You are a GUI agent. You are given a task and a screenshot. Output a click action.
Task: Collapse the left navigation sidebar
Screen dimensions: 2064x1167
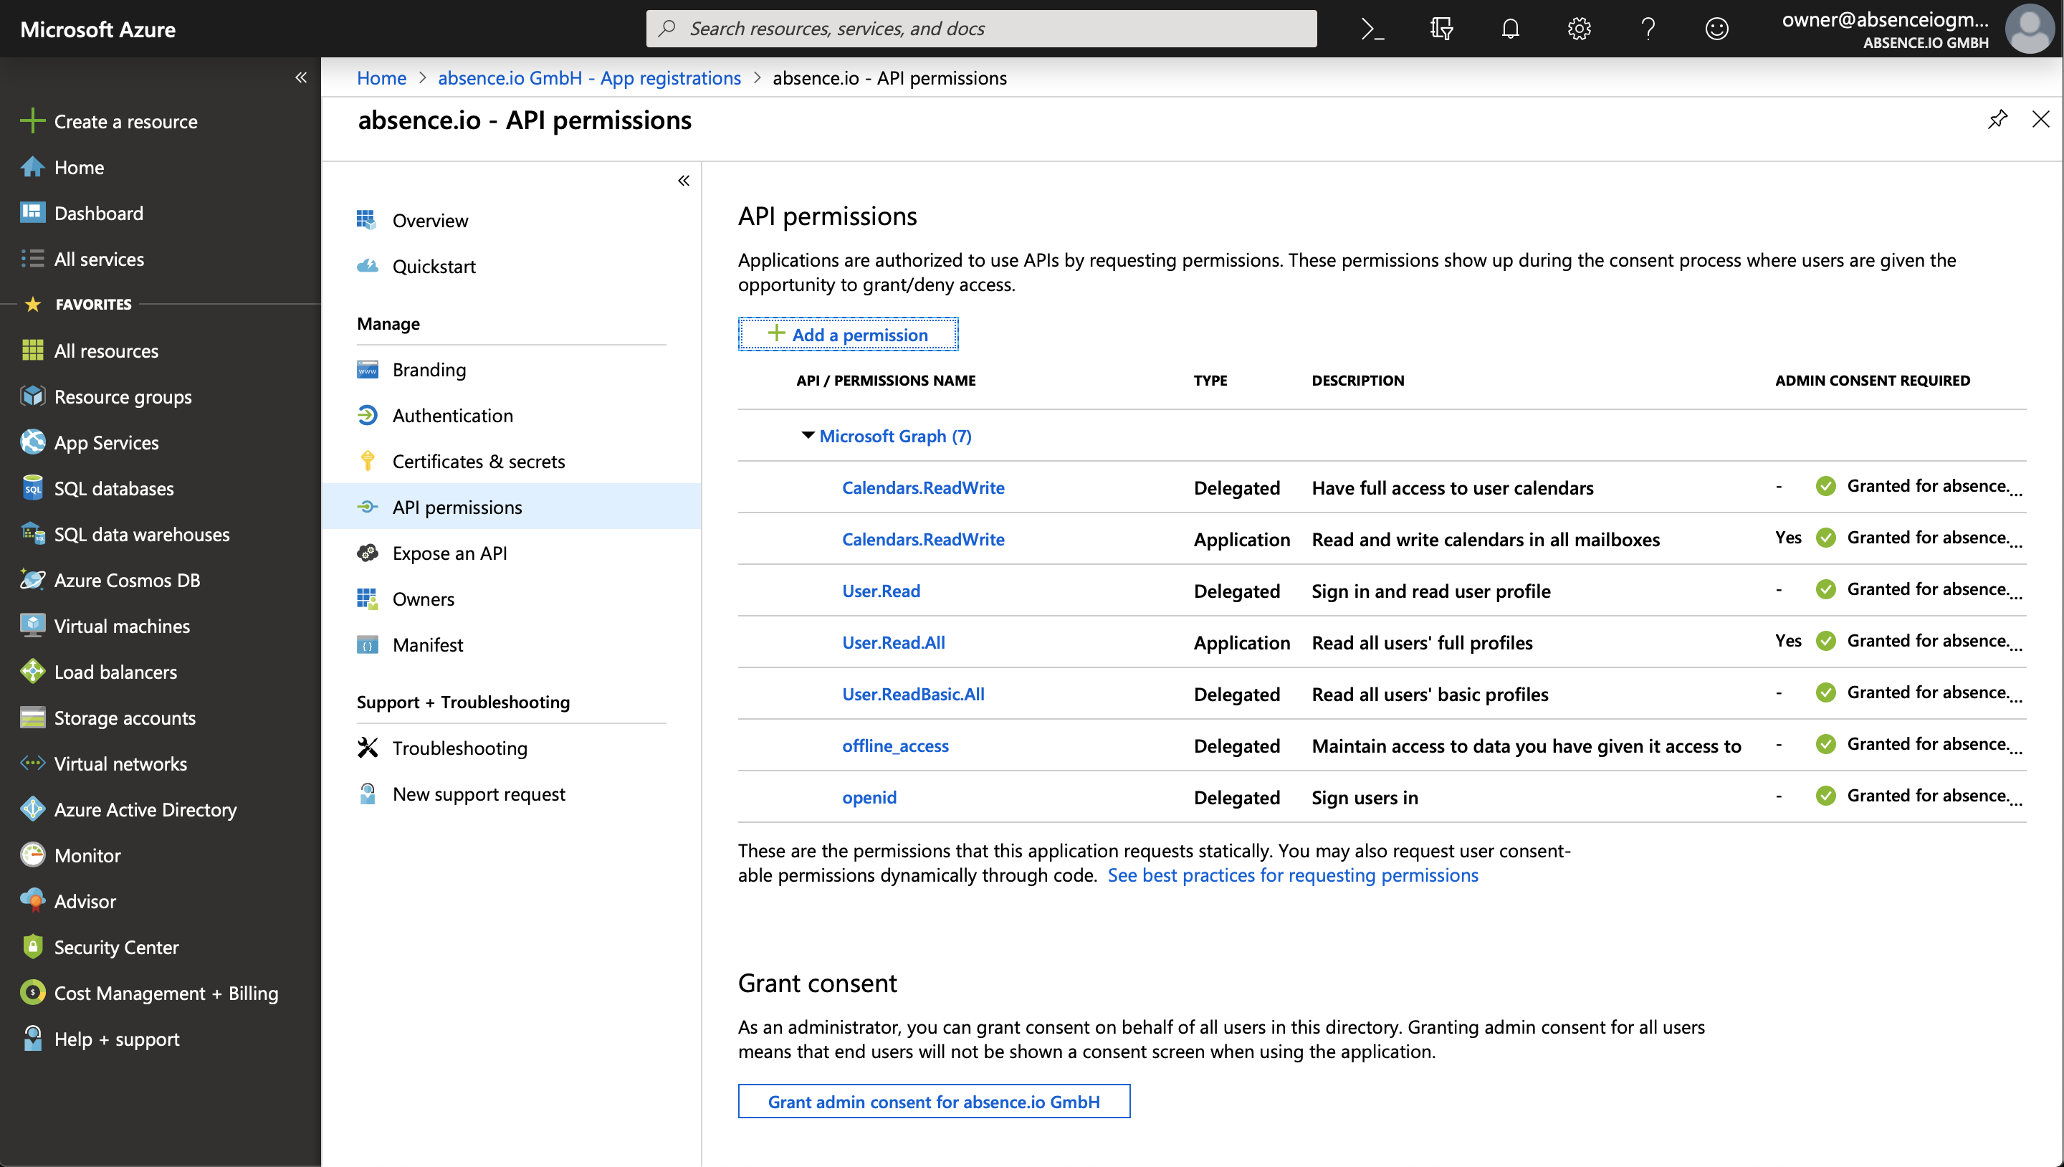301,77
